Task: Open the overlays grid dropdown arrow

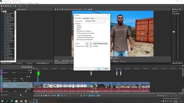Action: tap(87, 9)
